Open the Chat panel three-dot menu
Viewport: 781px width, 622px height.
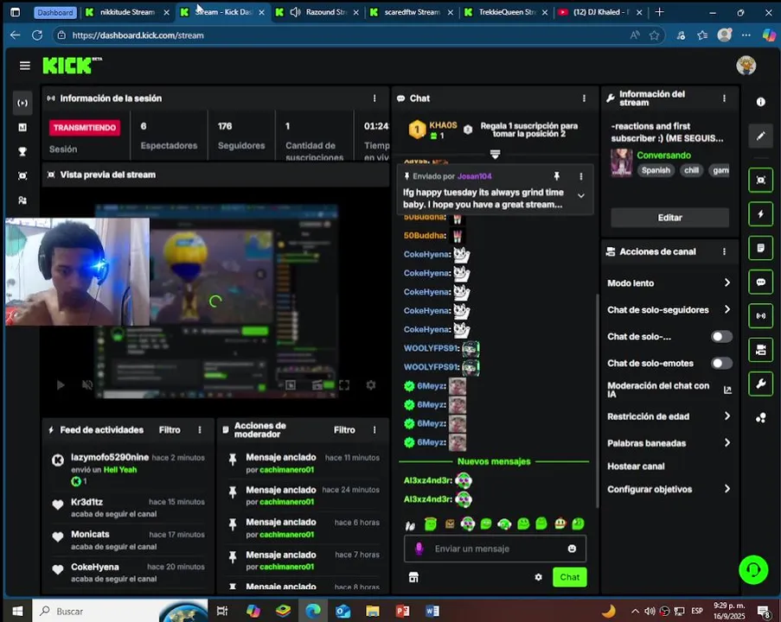coord(584,98)
